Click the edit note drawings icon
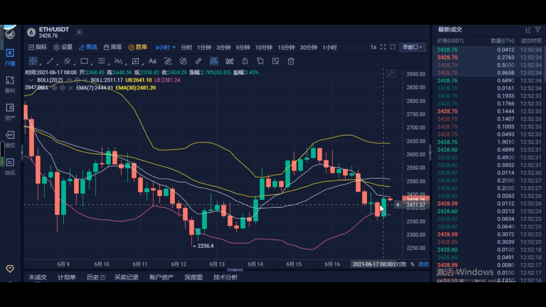The image size is (546, 307). (x=276, y=61)
